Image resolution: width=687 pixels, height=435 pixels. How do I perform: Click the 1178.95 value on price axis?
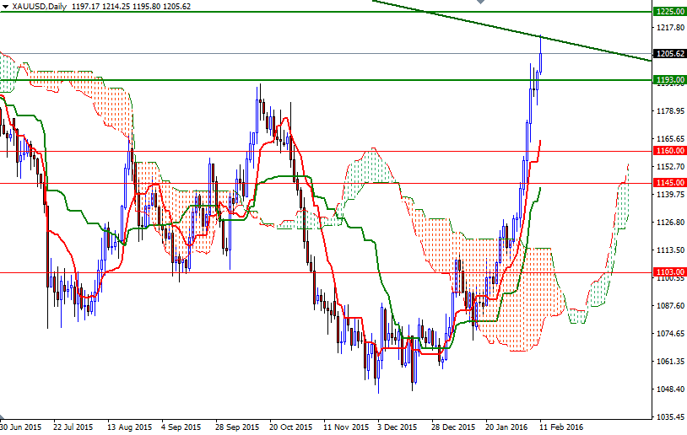point(670,110)
